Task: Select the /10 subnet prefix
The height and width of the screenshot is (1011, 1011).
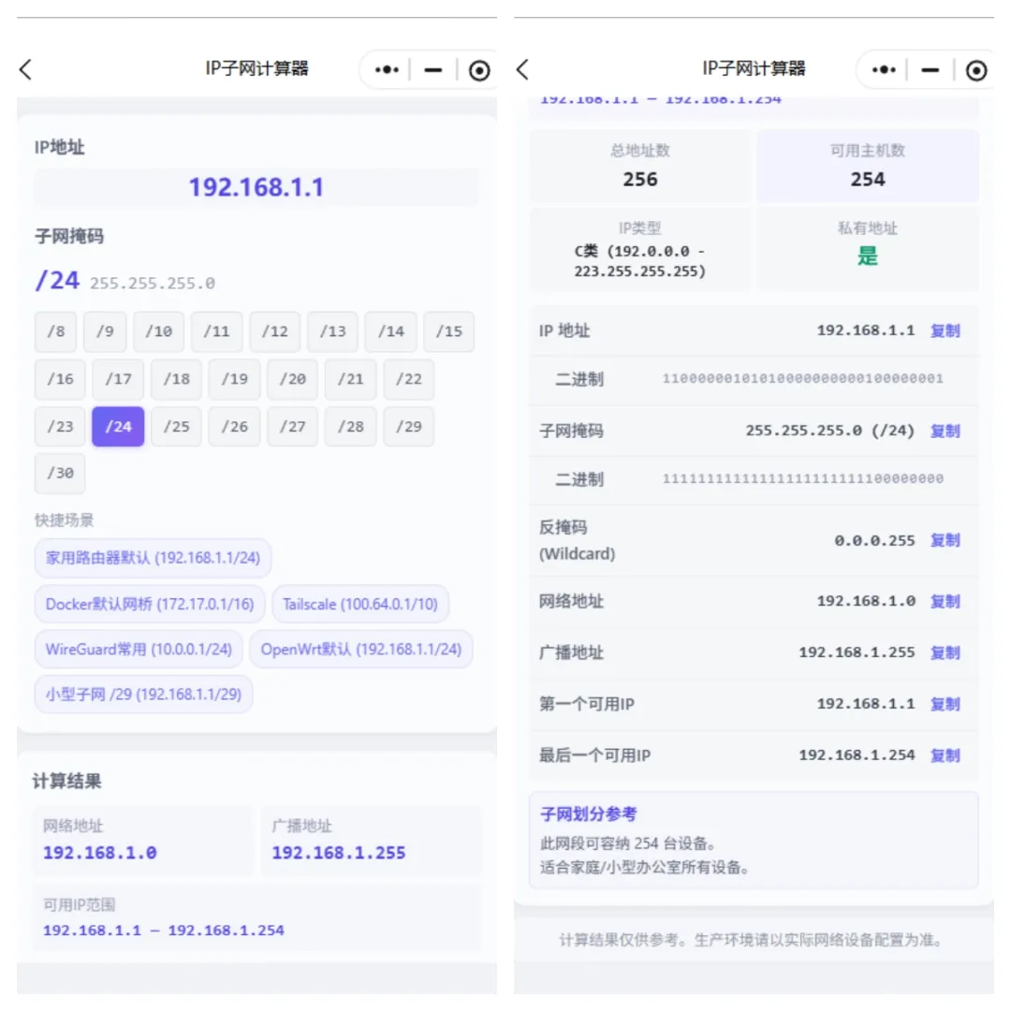Action: (x=158, y=331)
